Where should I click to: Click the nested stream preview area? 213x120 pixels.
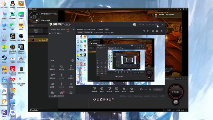point(120,60)
